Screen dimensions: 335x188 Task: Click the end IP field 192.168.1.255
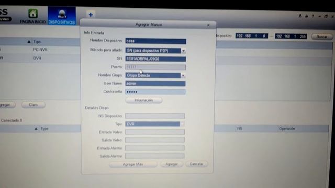click(x=291, y=37)
